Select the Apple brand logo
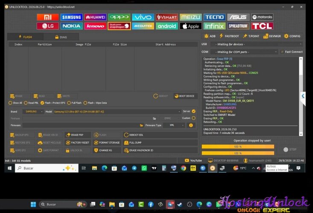Screen dimensions: 313x213 click(190, 26)
